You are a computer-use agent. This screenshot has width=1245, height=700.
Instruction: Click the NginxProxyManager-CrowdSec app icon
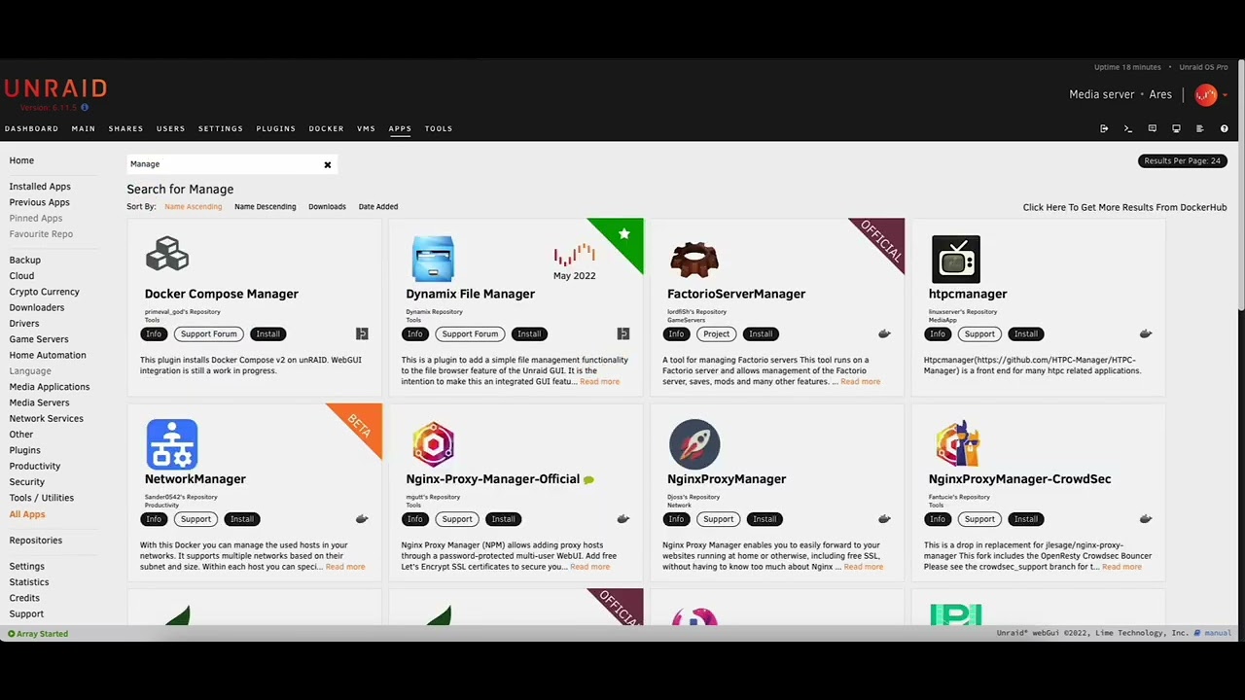957,444
